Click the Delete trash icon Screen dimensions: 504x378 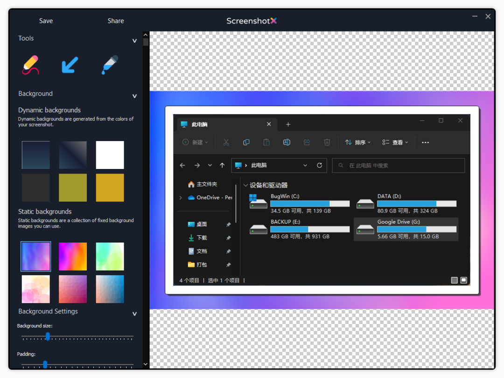(327, 142)
